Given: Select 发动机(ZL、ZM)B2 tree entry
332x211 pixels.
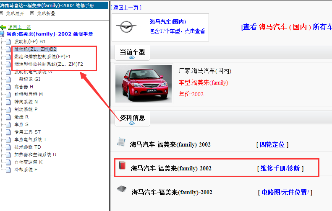Looking at the screenshot, I should point(35,49).
